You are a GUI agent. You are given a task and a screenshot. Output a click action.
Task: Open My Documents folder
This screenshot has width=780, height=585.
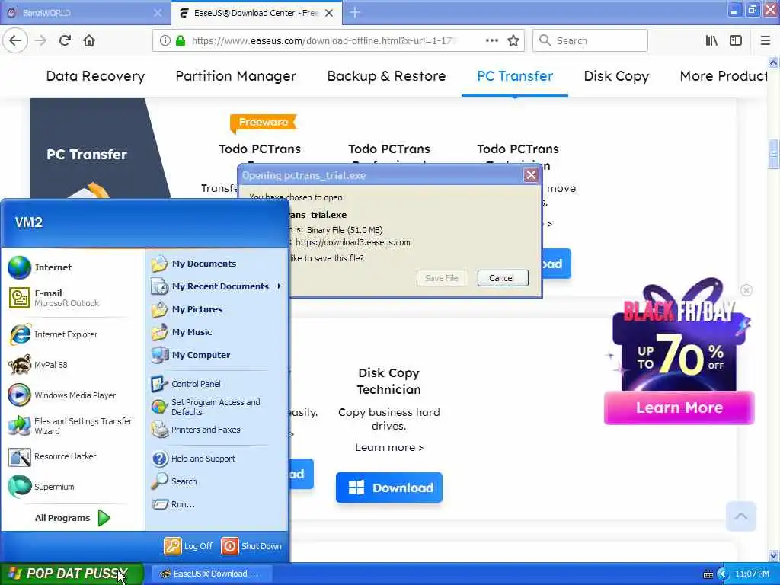pyautogui.click(x=217, y=264)
